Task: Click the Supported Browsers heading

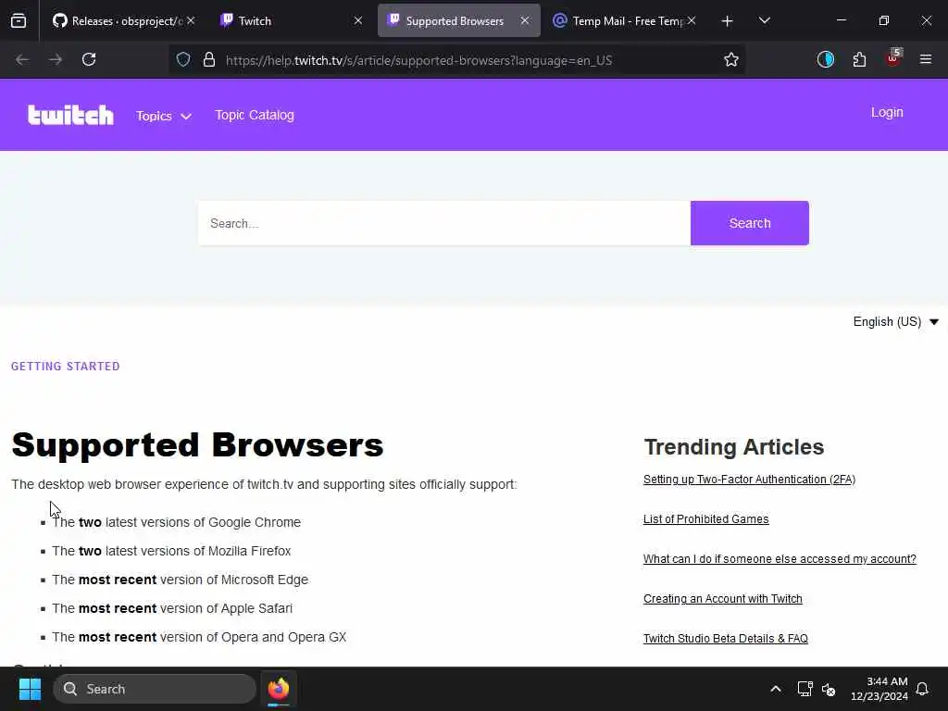Action: [197, 445]
